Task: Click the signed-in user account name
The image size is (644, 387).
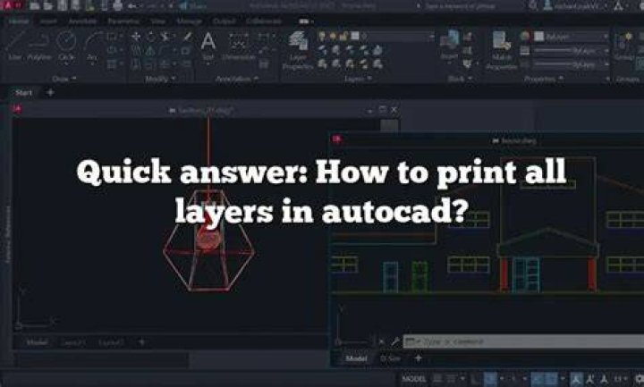Action: (577, 5)
